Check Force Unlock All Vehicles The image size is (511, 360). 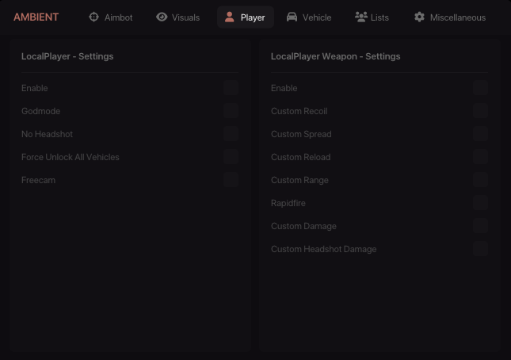click(x=231, y=157)
